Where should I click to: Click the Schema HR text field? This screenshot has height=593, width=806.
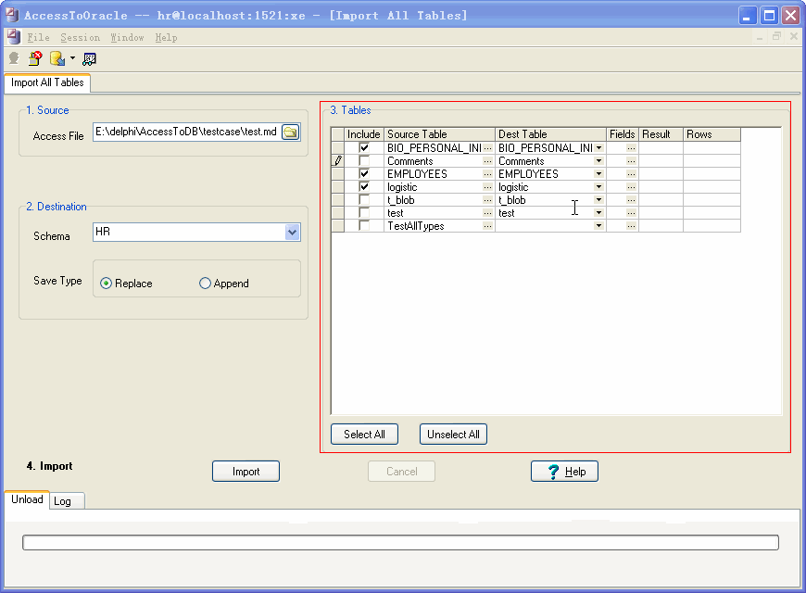189,232
